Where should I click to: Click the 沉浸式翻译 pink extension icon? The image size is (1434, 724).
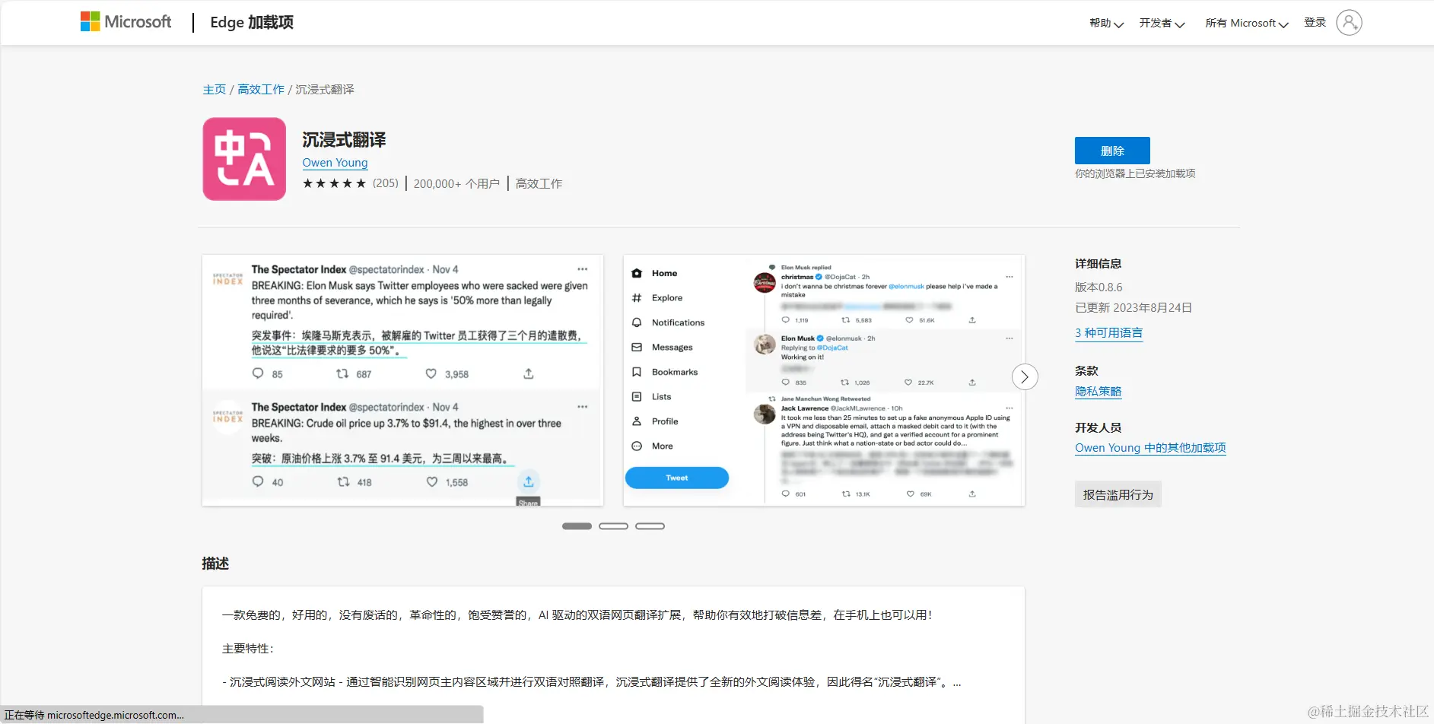point(244,159)
